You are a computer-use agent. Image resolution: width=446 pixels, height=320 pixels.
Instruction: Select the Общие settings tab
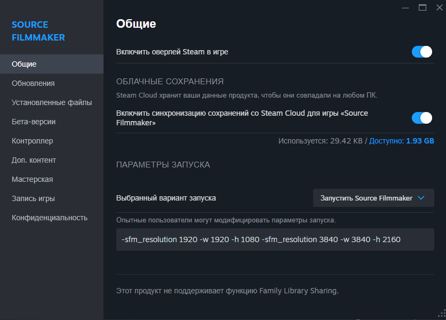click(x=52, y=64)
